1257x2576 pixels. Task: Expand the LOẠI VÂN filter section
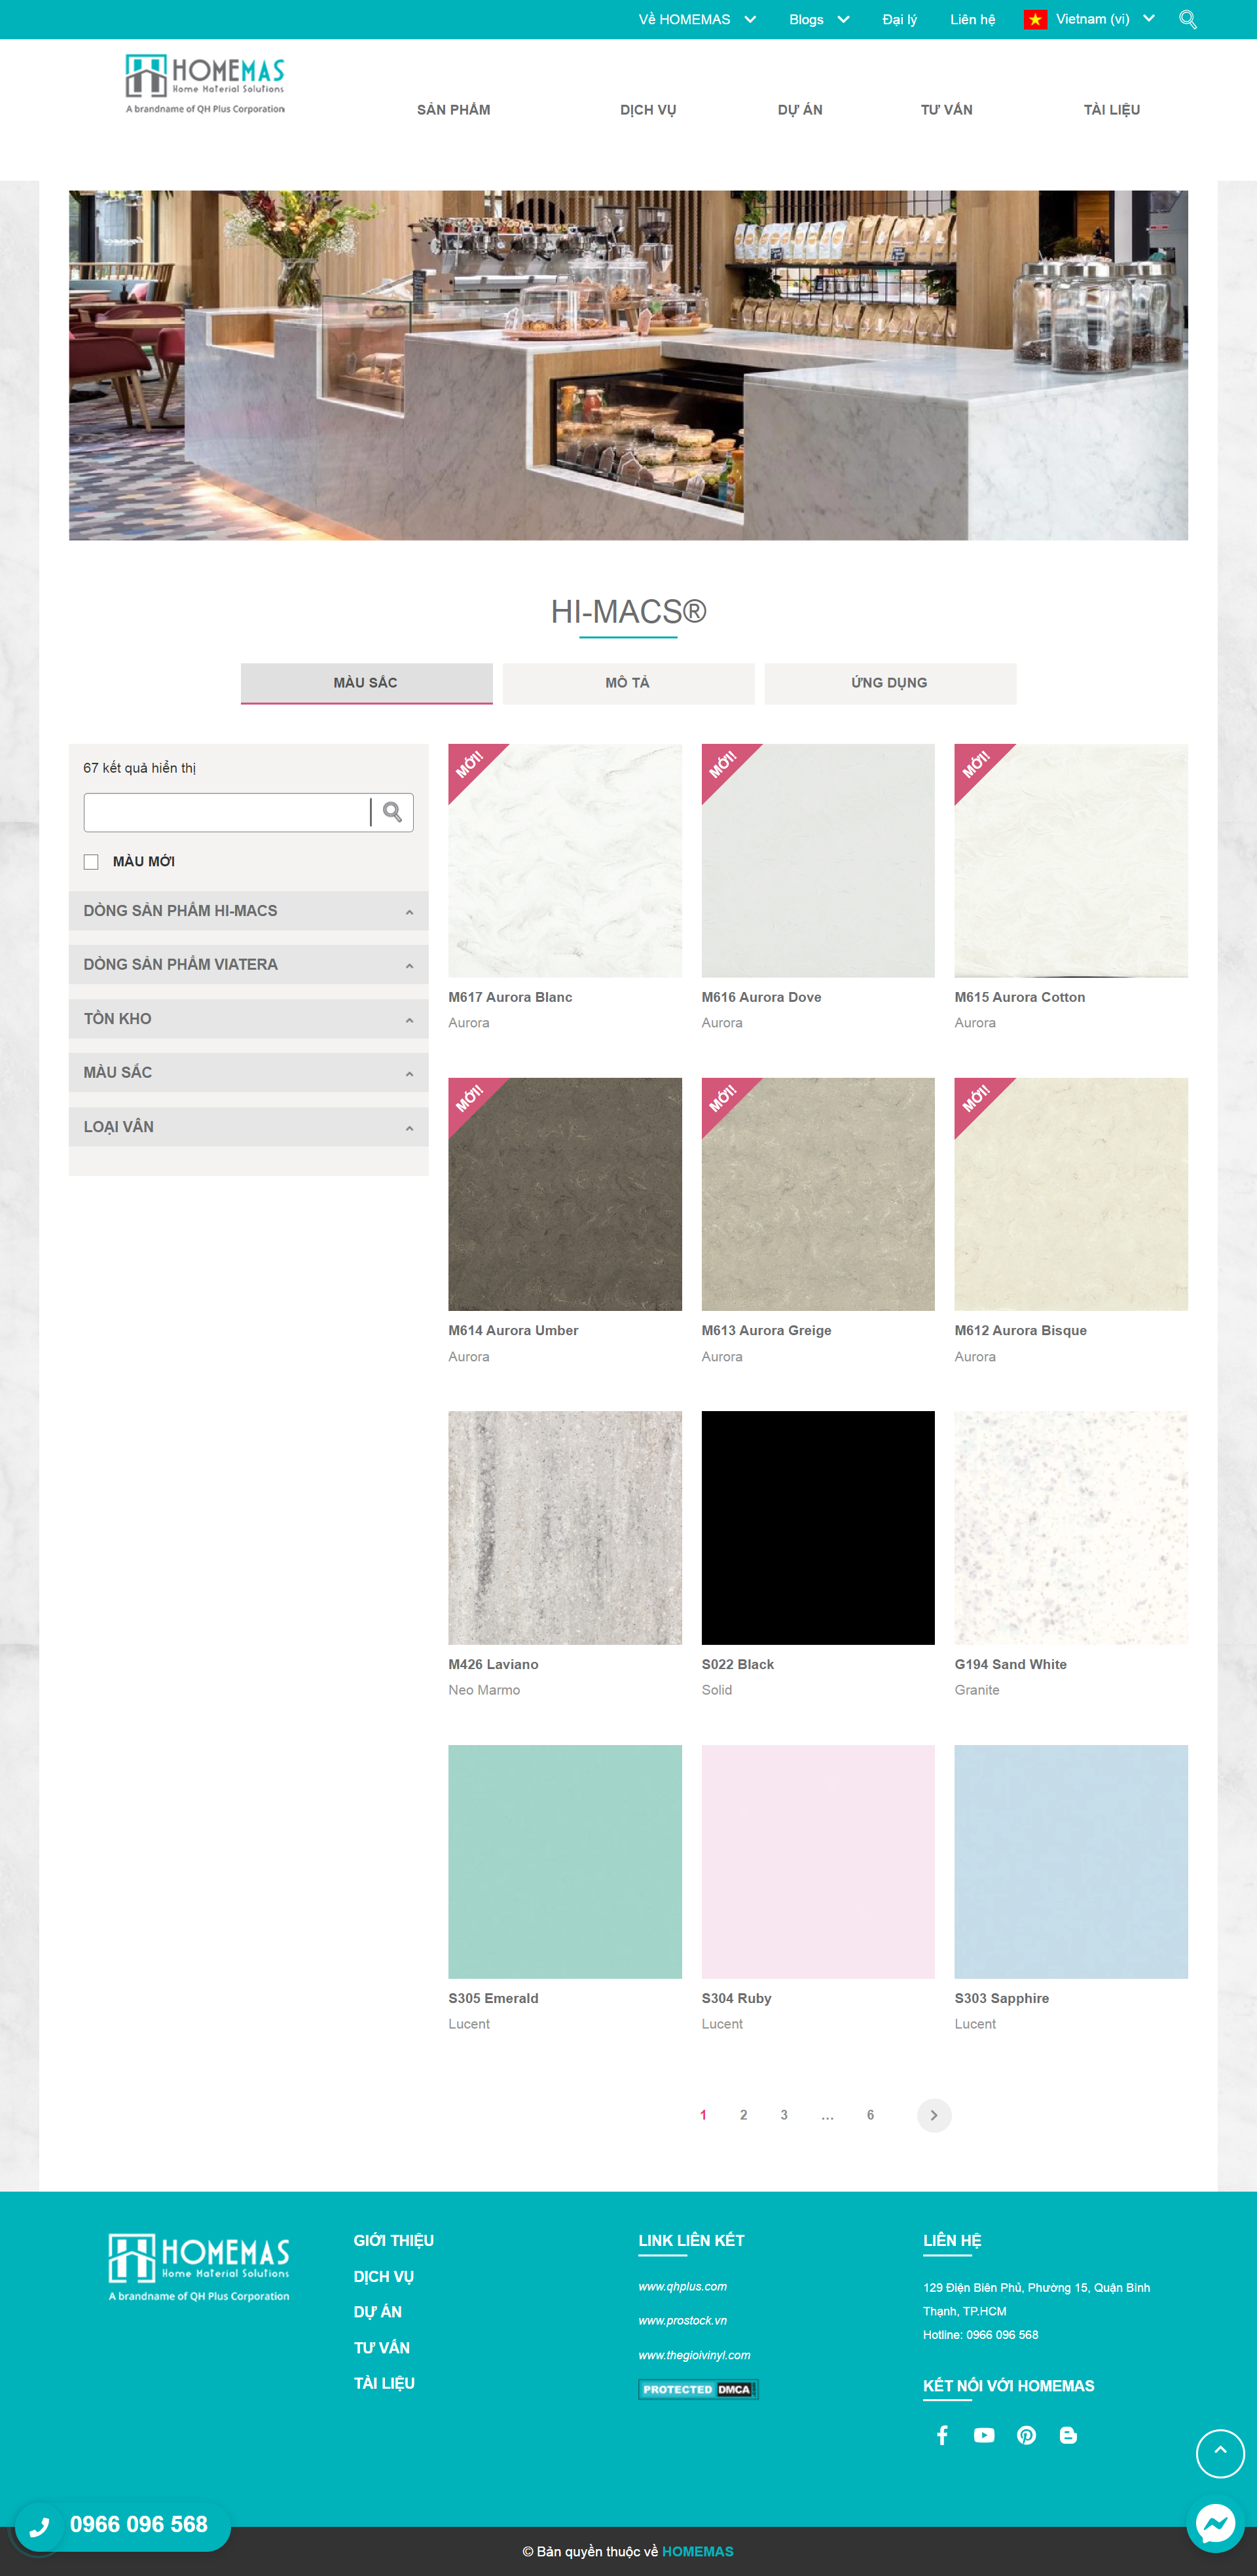[x=248, y=1127]
